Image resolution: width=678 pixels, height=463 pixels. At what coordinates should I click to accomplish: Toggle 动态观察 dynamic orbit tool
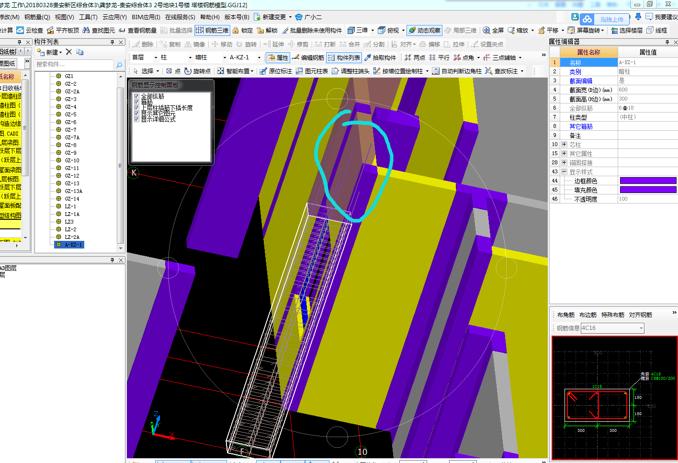424,30
